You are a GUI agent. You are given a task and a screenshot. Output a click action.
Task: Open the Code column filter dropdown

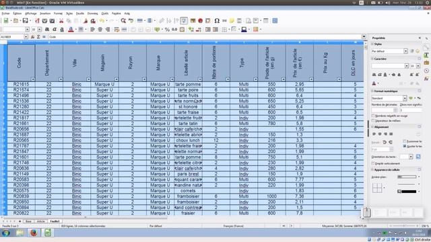(33, 79)
